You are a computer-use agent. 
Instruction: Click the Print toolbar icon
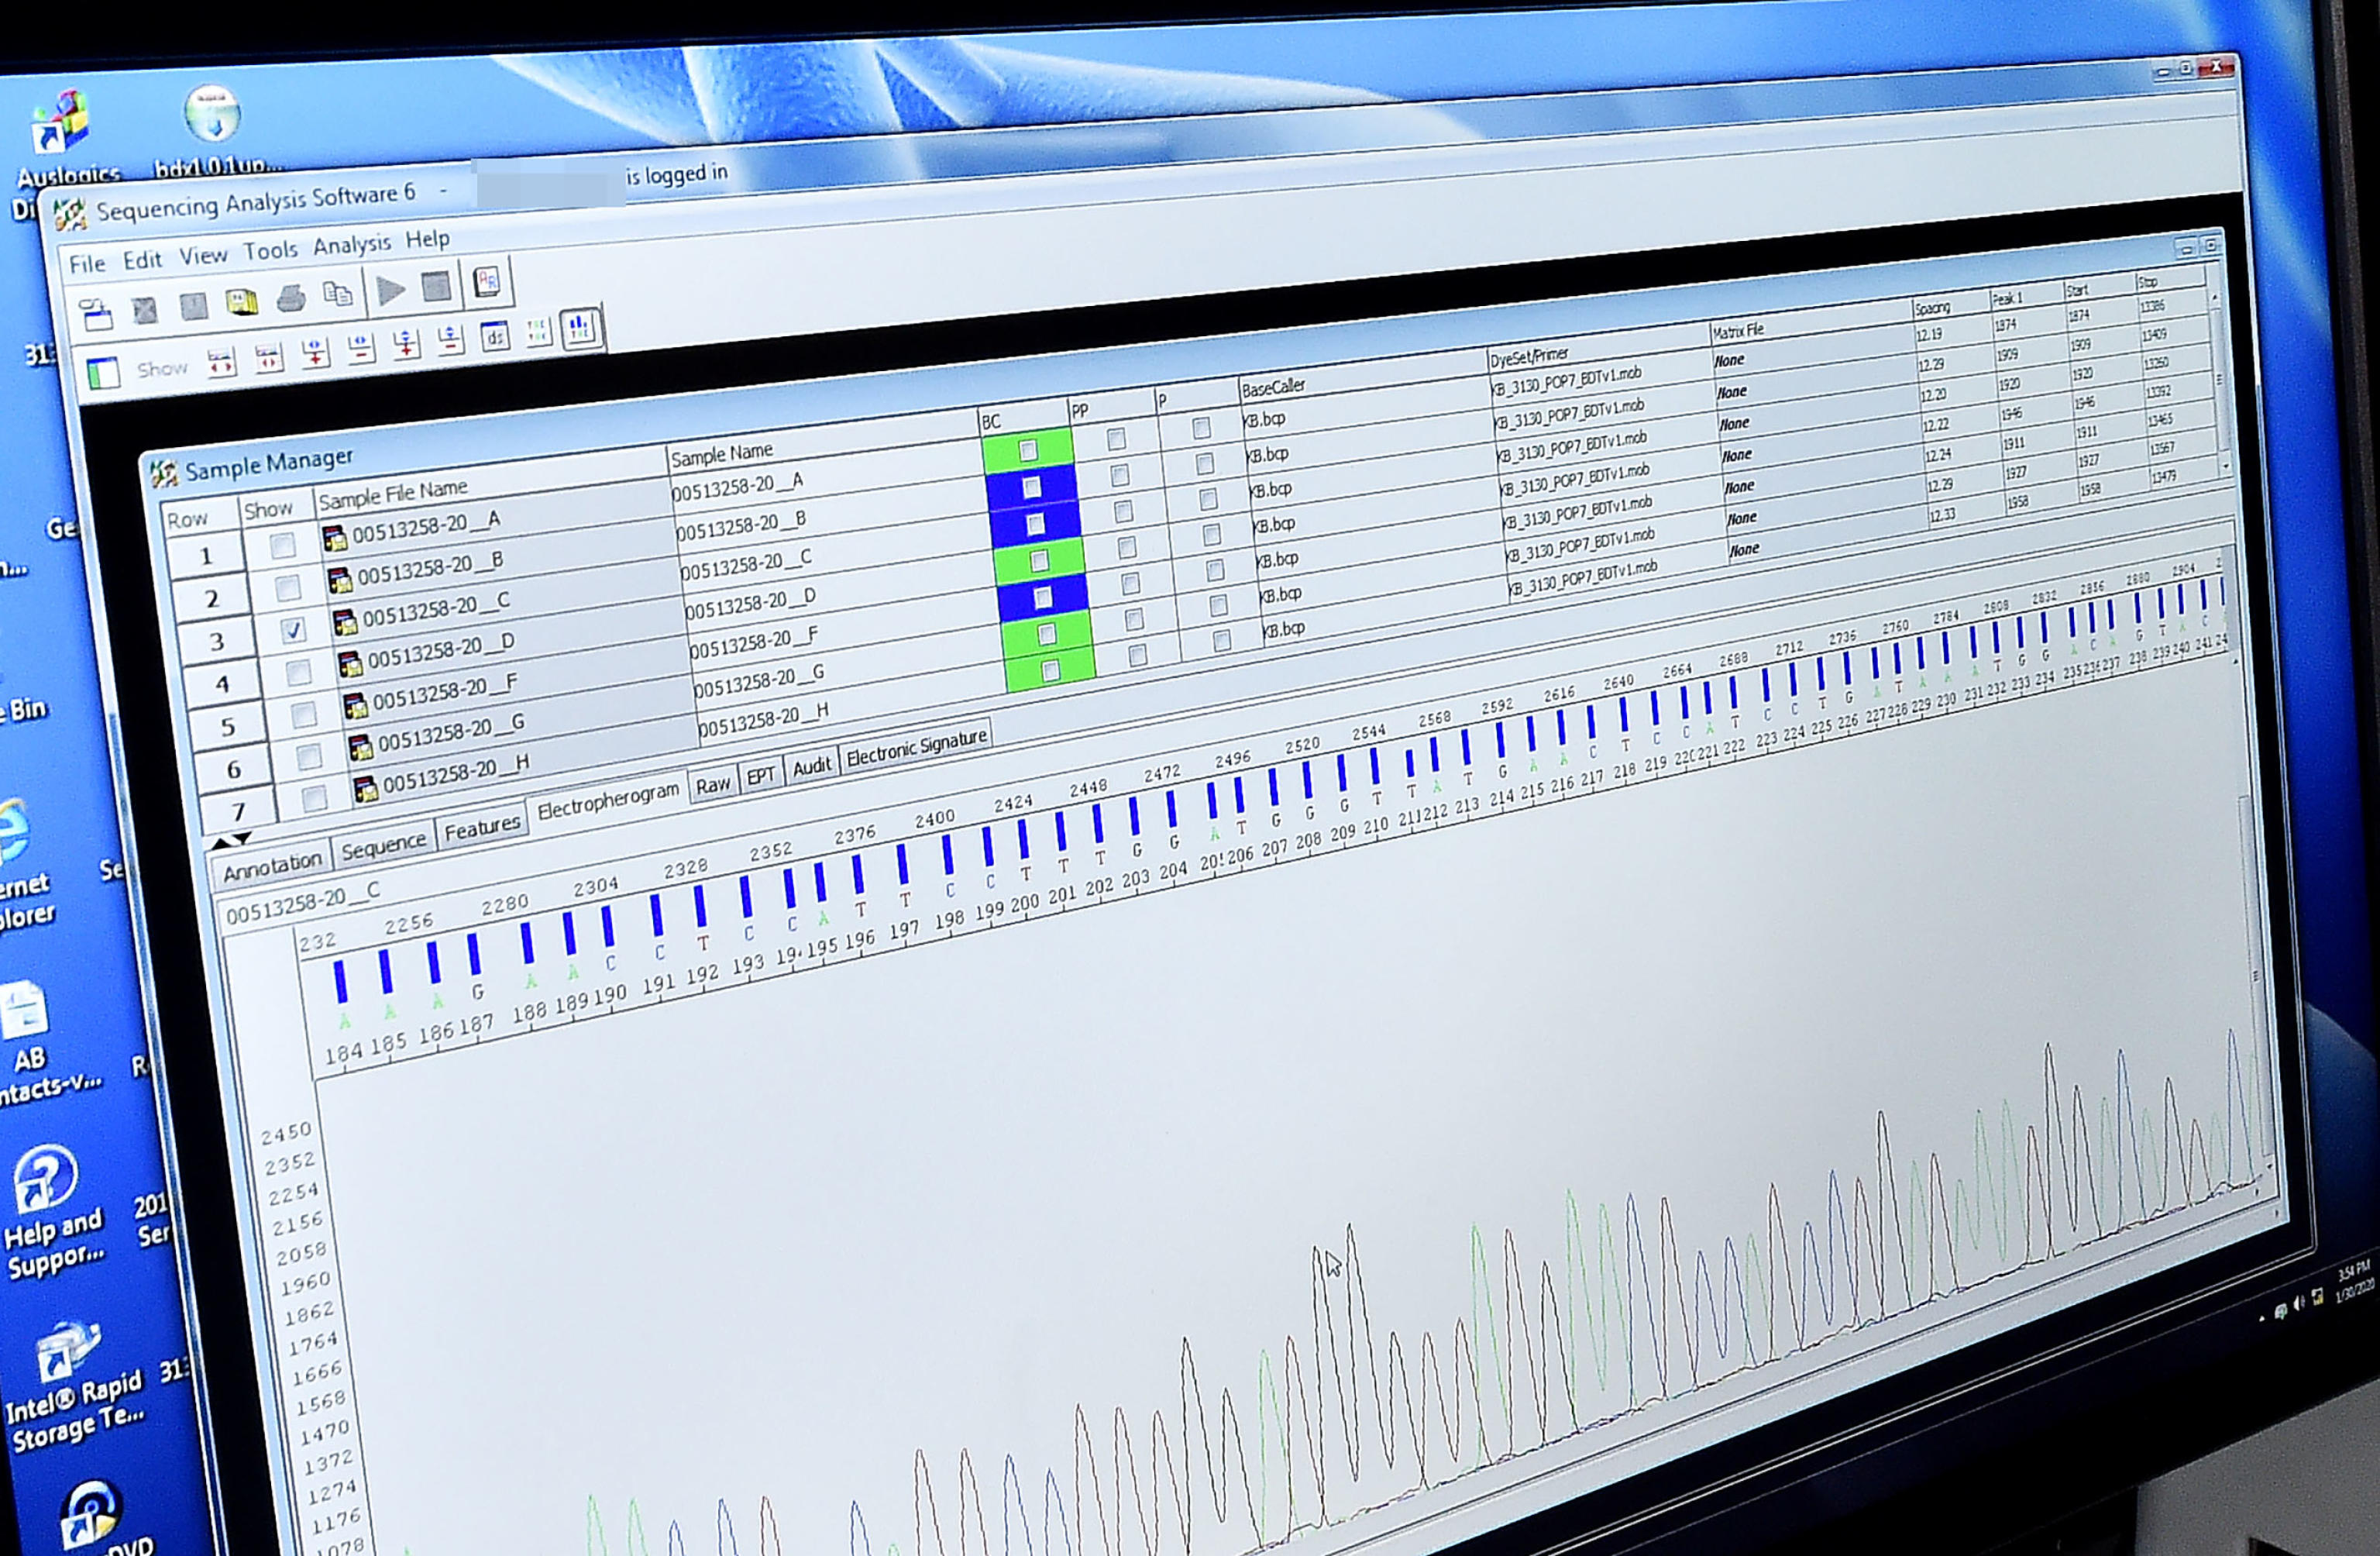coord(291,298)
